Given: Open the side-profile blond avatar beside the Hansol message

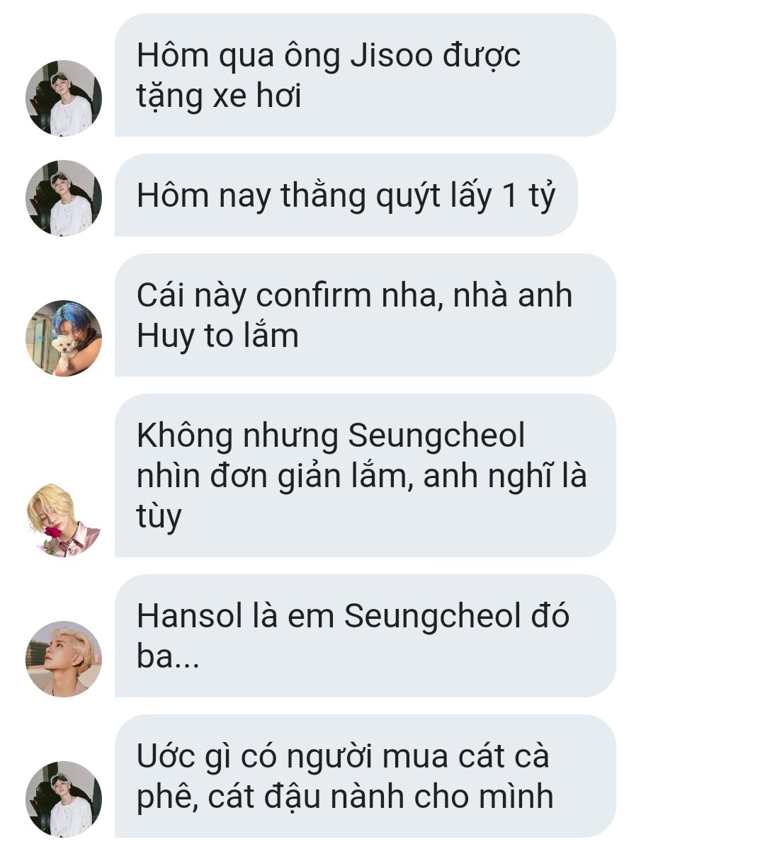Looking at the screenshot, I should (64, 658).
